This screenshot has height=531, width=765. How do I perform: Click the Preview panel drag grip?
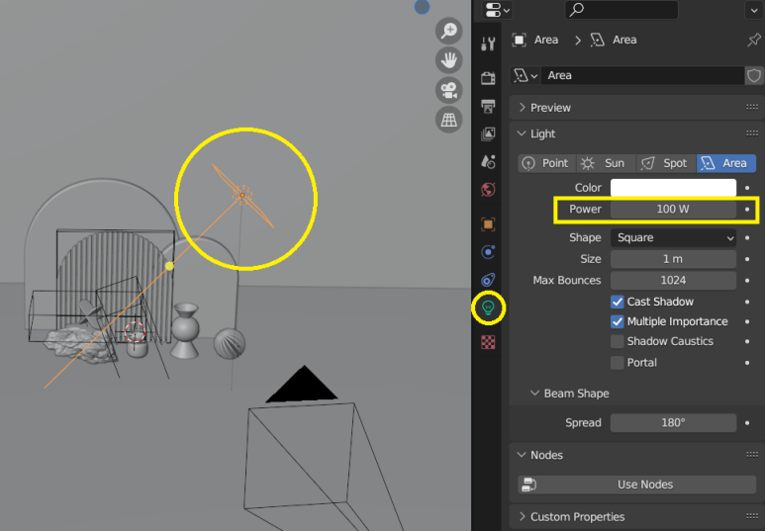click(752, 108)
